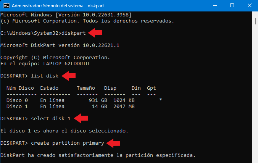Click the Disco 0 row in the disk list
This screenshot has width=258, height=163.
pos(84,100)
